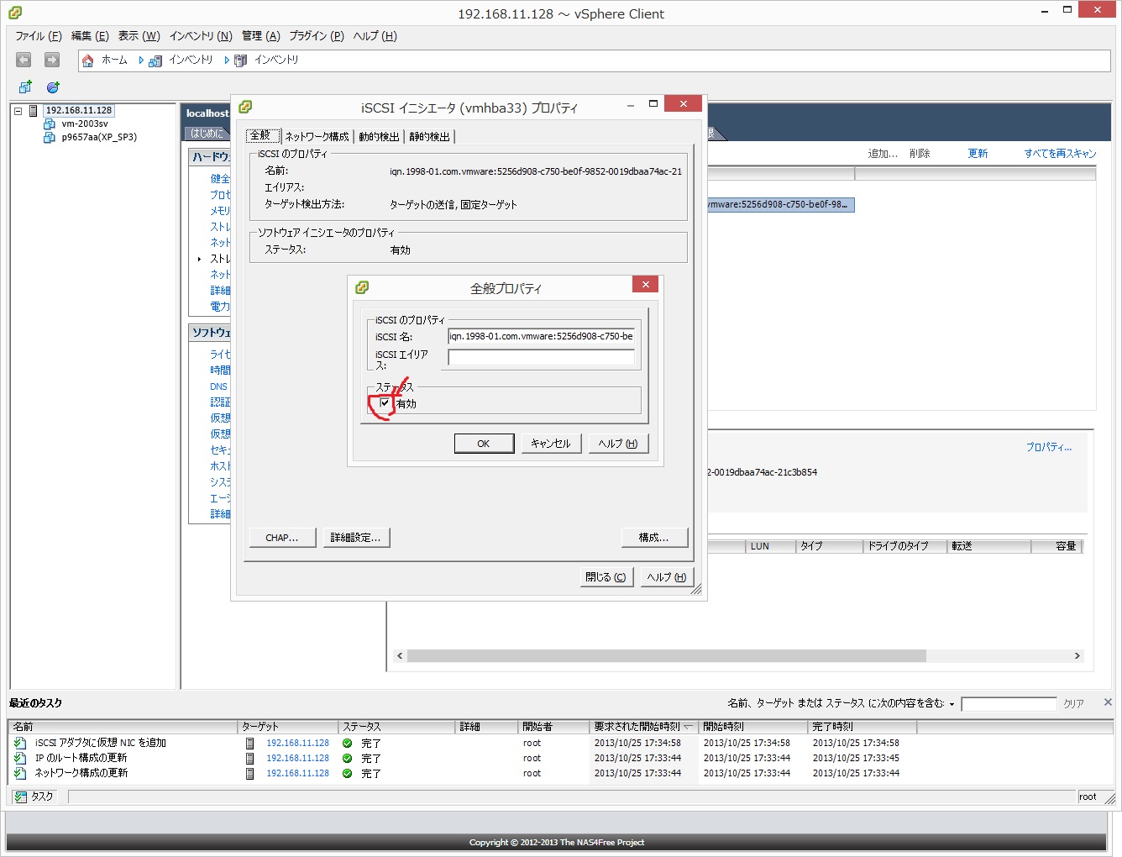Select vm-2003sv in the inventory tree
This screenshot has height=857, width=1122.
click(85, 124)
